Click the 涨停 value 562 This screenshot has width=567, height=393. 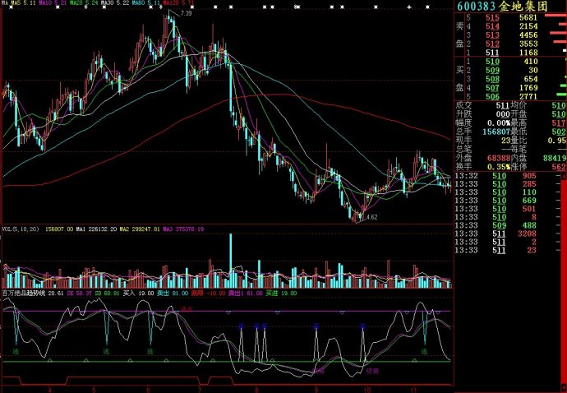pyautogui.click(x=559, y=167)
